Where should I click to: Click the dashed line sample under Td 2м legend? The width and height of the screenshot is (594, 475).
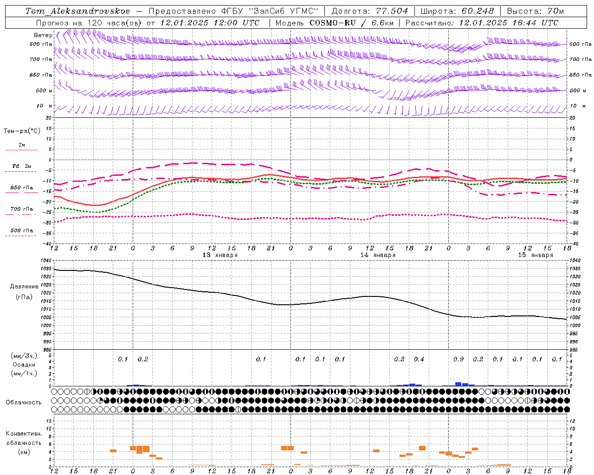click(x=21, y=172)
